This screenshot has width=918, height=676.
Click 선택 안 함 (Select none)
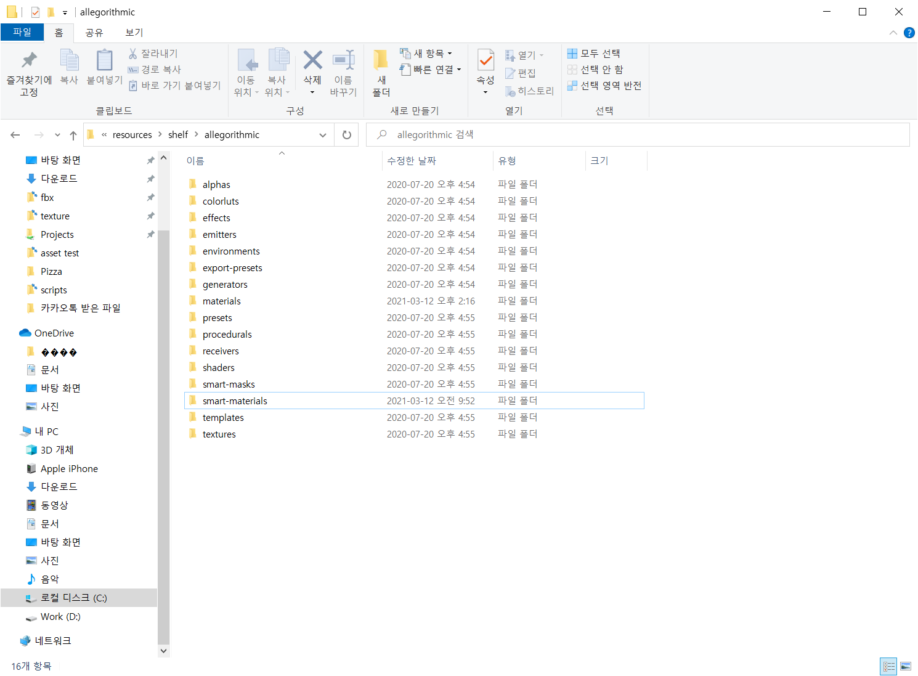(x=595, y=70)
